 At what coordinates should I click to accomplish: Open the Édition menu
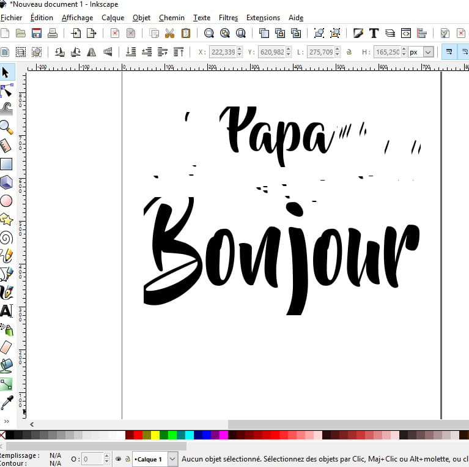tap(42, 18)
